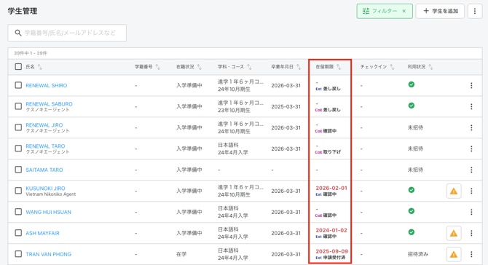
Task: Check the box for RENEWAL SHIRO
Action: pyautogui.click(x=18, y=85)
